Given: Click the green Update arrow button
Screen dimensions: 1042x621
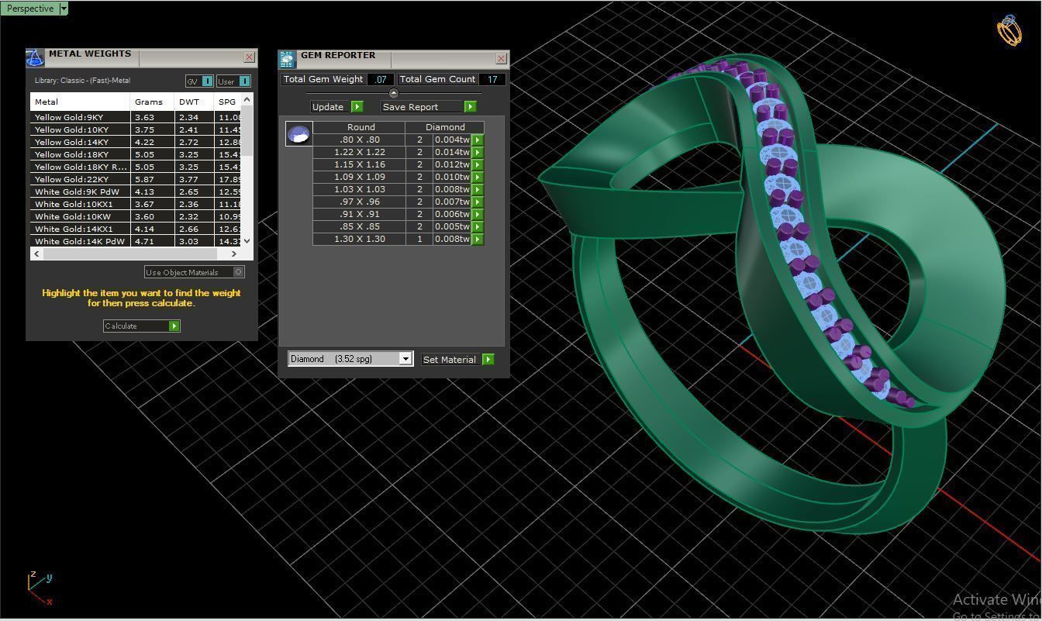Looking at the screenshot, I should (357, 107).
